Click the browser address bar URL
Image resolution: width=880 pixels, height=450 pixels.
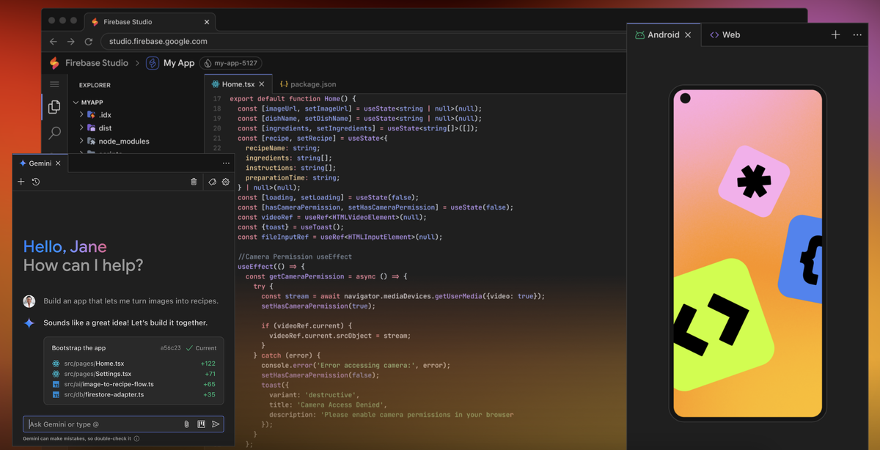pyautogui.click(x=158, y=42)
